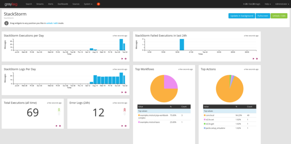Click the examples.mistral-basic row text
This screenshot has width=291, height=144.
[150, 122]
